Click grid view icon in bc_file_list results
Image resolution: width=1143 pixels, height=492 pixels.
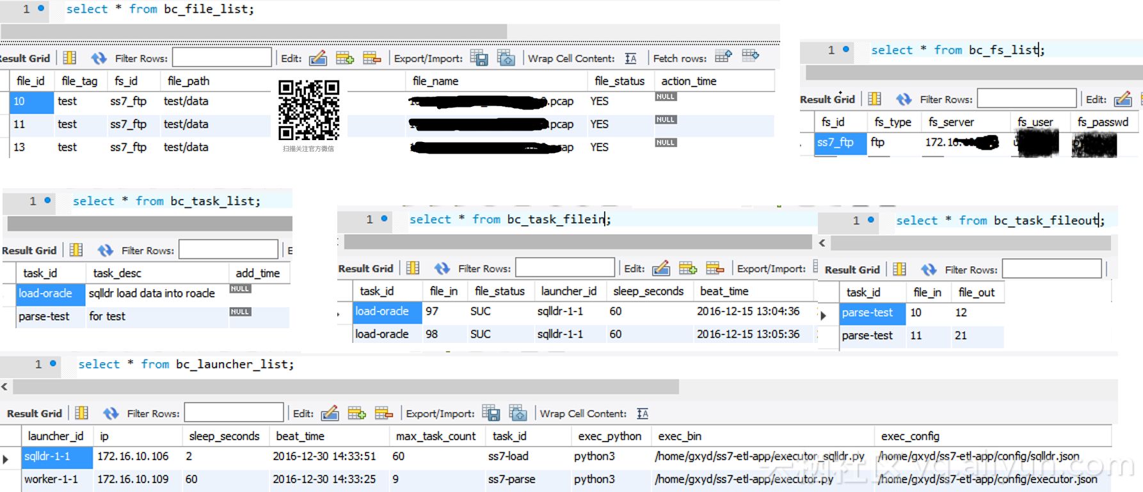pyautogui.click(x=70, y=58)
